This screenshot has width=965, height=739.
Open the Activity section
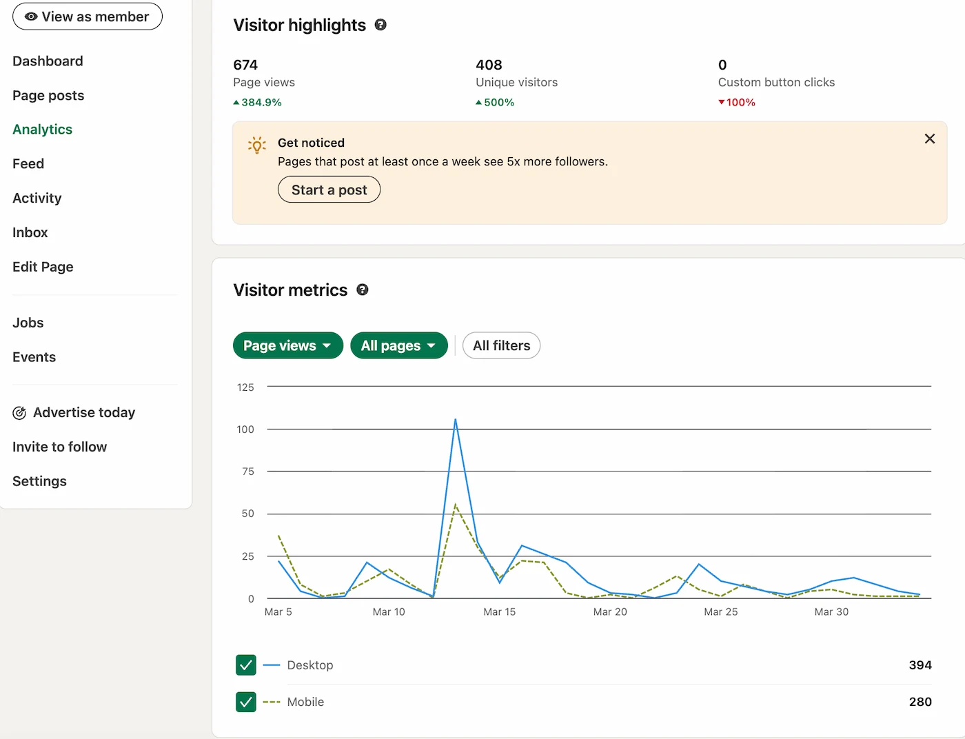[37, 198]
